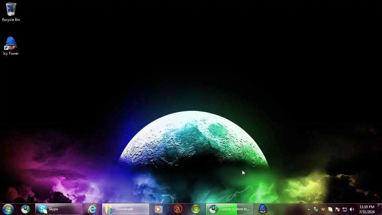Click the Show Desktop strip

tap(380, 209)
